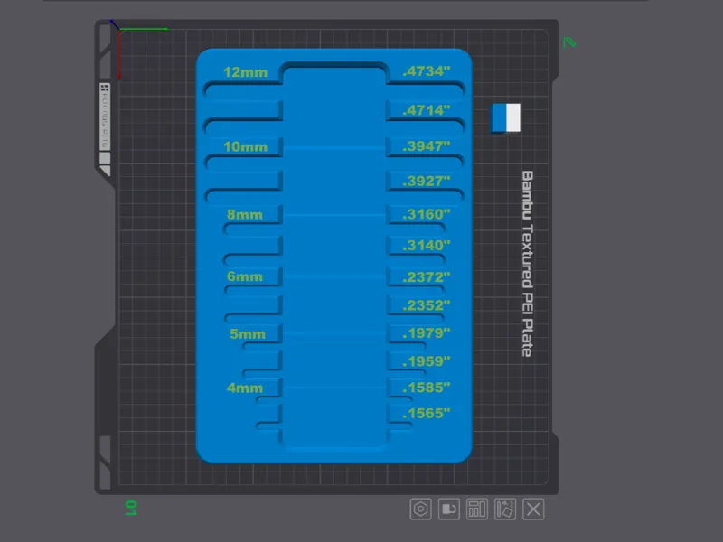Arrange objects on this plate
The width and height of the screenshot is (723, 542).
click(477, 509)
